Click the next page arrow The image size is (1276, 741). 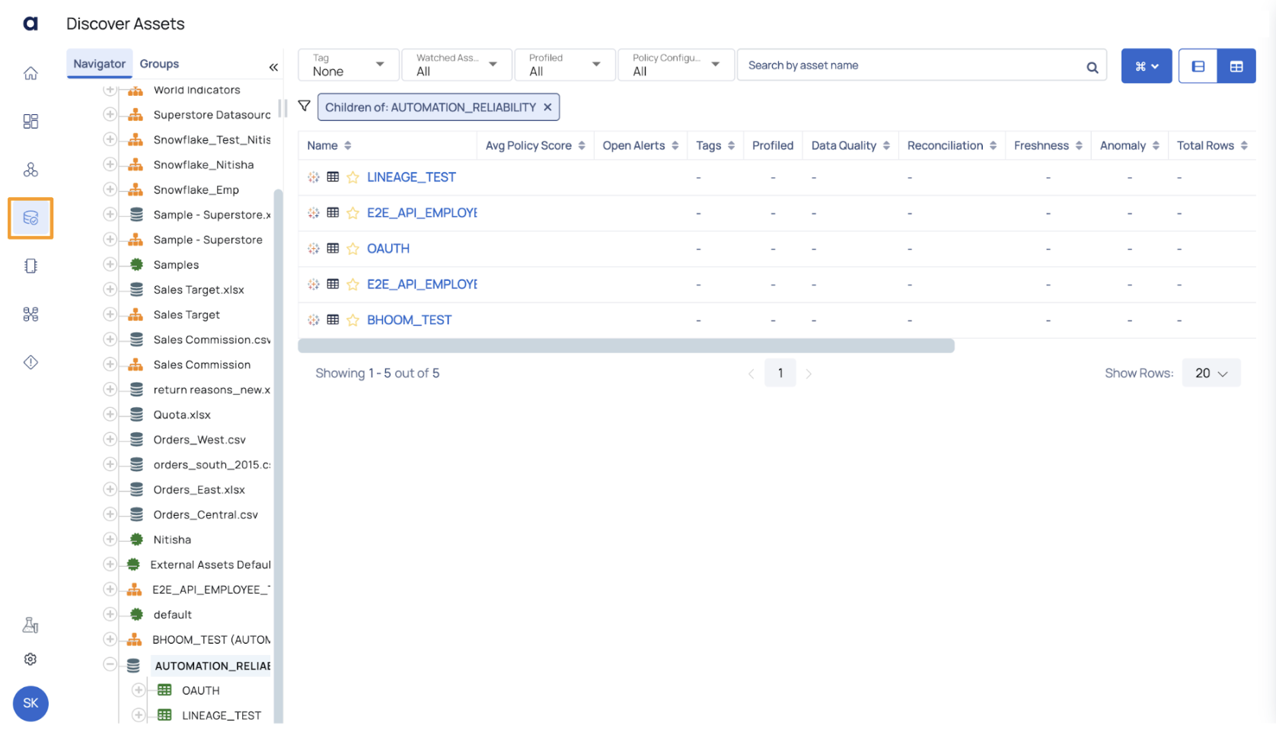[809, 374]
